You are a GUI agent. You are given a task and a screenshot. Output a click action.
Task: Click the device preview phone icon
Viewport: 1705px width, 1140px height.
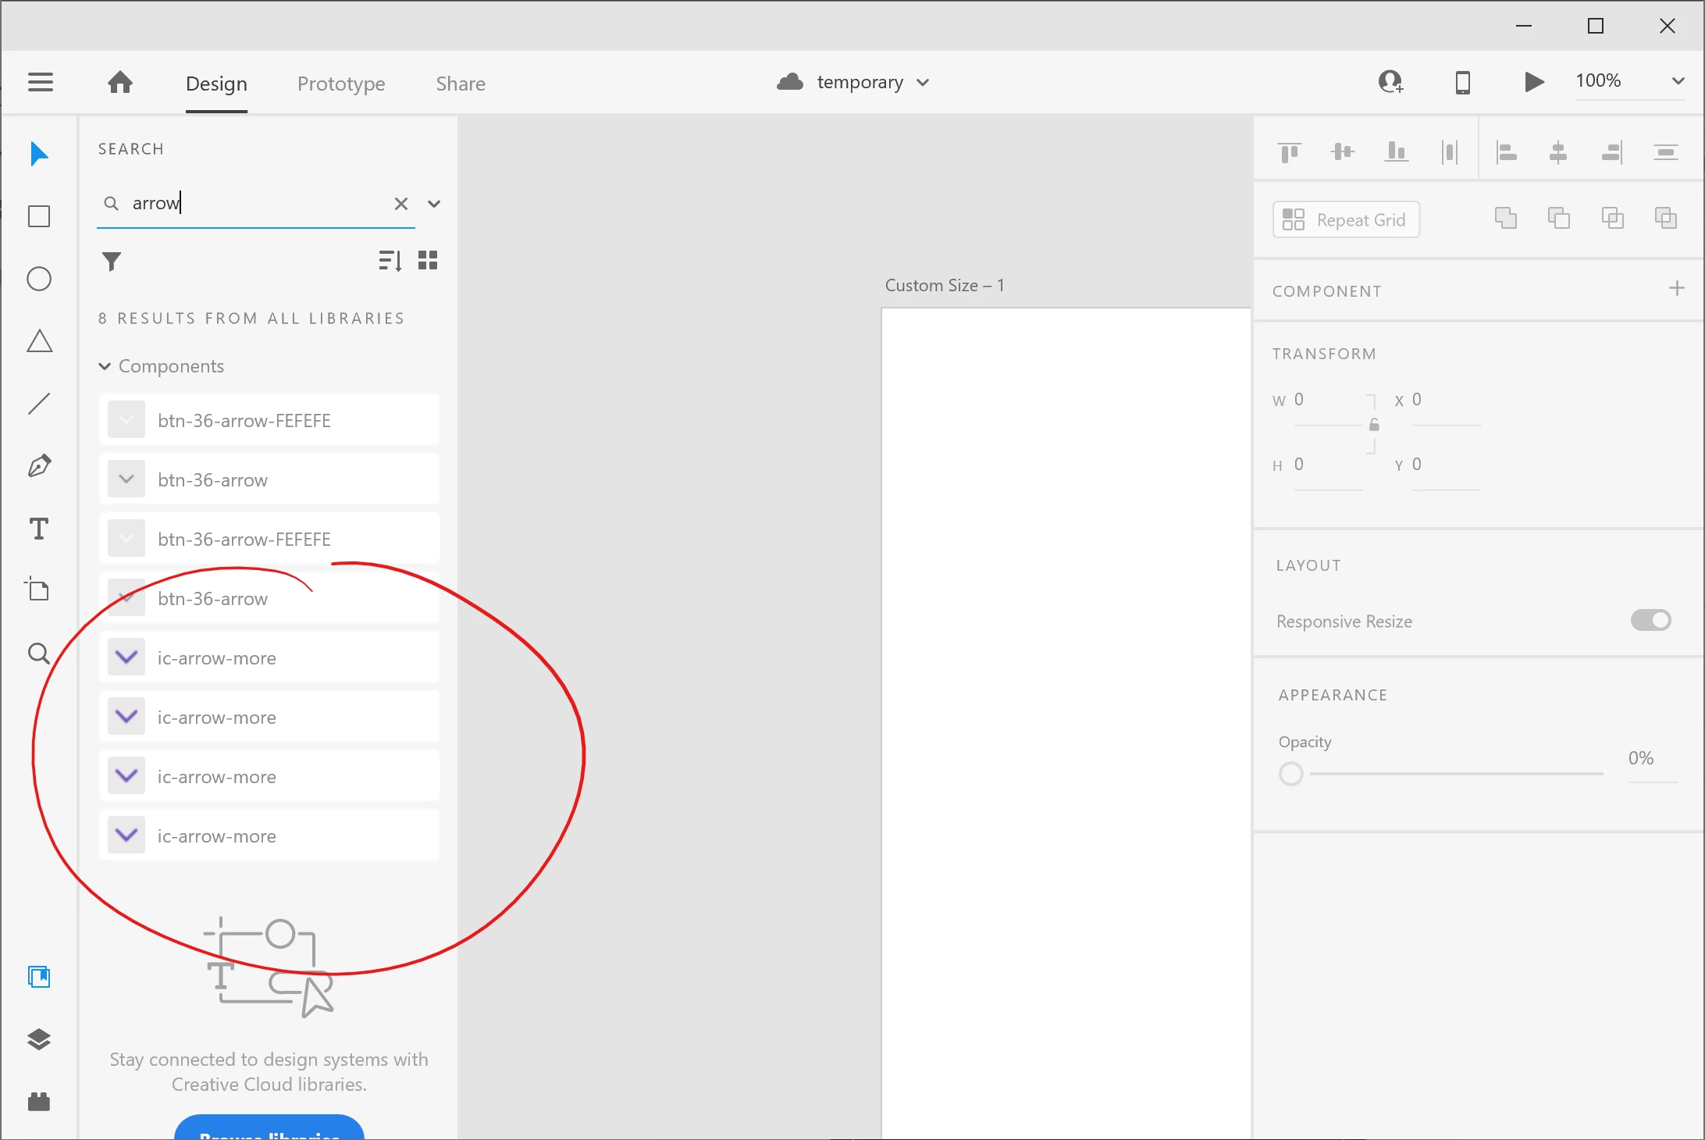(x=1463, y=82)
